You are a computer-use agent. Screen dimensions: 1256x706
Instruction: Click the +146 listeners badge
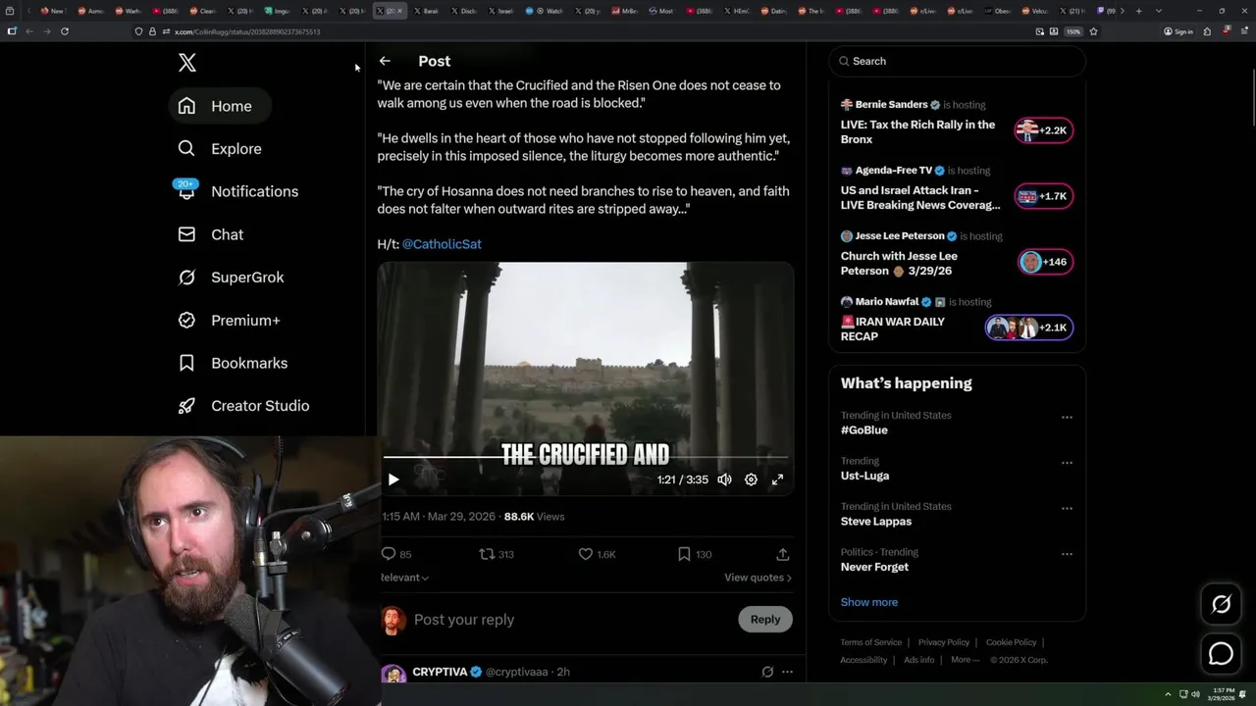click(1044, 262)
